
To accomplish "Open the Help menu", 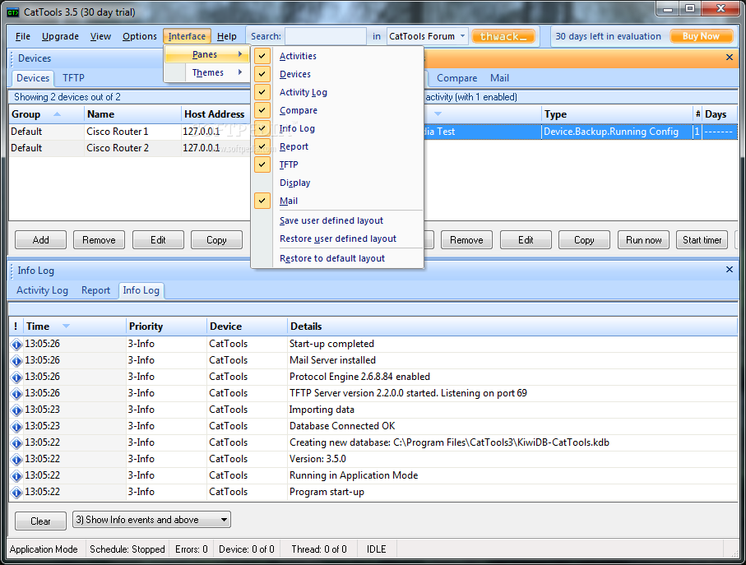I will tap(227, 36).
